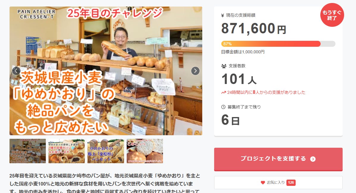Select the 7種の自慢のパン thumbnail
356x193 pixels.
(x=67, y=151)
